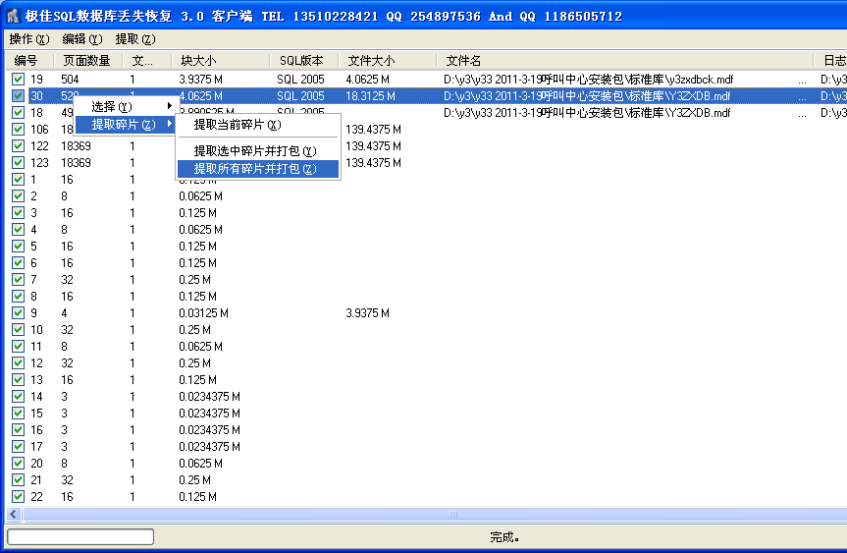Viewport: 847px width, 553px height.
Task: Open the 选择(Y) submenu in context menu
Action: pyautogui.click(x=125, y=106)
